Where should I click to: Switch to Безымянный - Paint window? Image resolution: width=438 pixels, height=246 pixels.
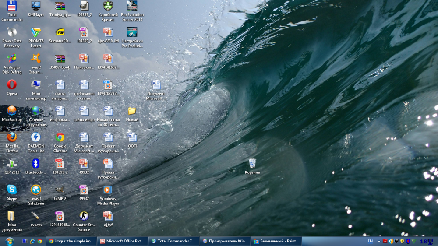point(276,241)
